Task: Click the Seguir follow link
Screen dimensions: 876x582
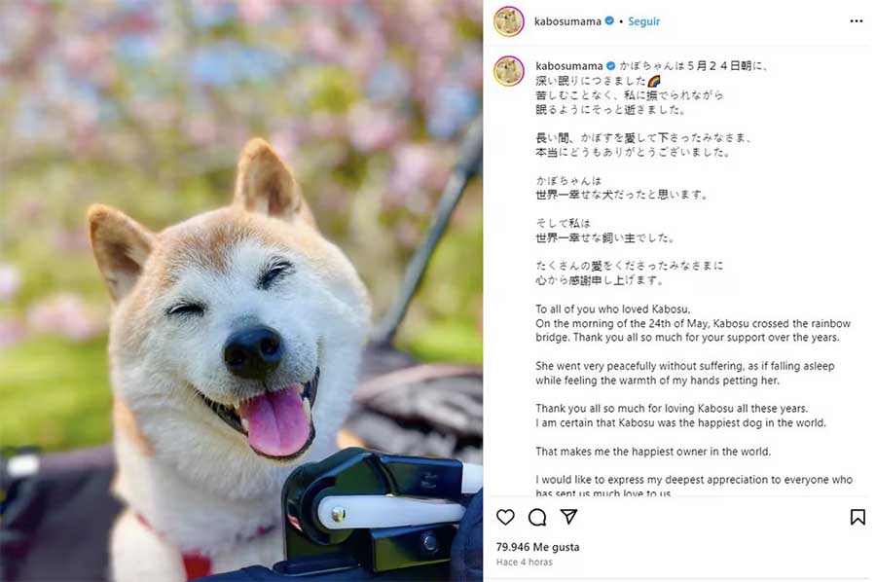Action: click(643, 21)
